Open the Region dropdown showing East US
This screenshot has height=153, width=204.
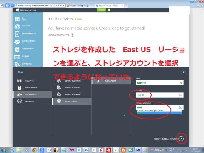(x=159, y=95)
